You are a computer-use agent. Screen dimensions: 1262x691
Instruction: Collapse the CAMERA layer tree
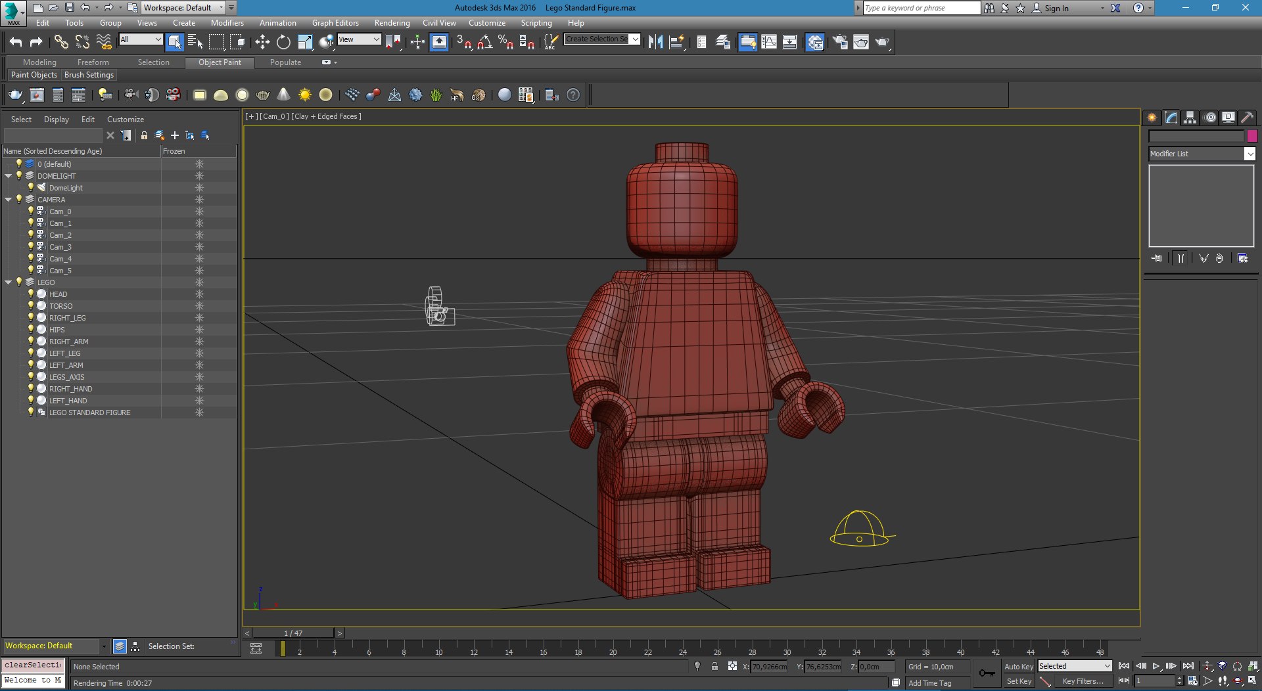pyautogui.click(x=9, y=200)
